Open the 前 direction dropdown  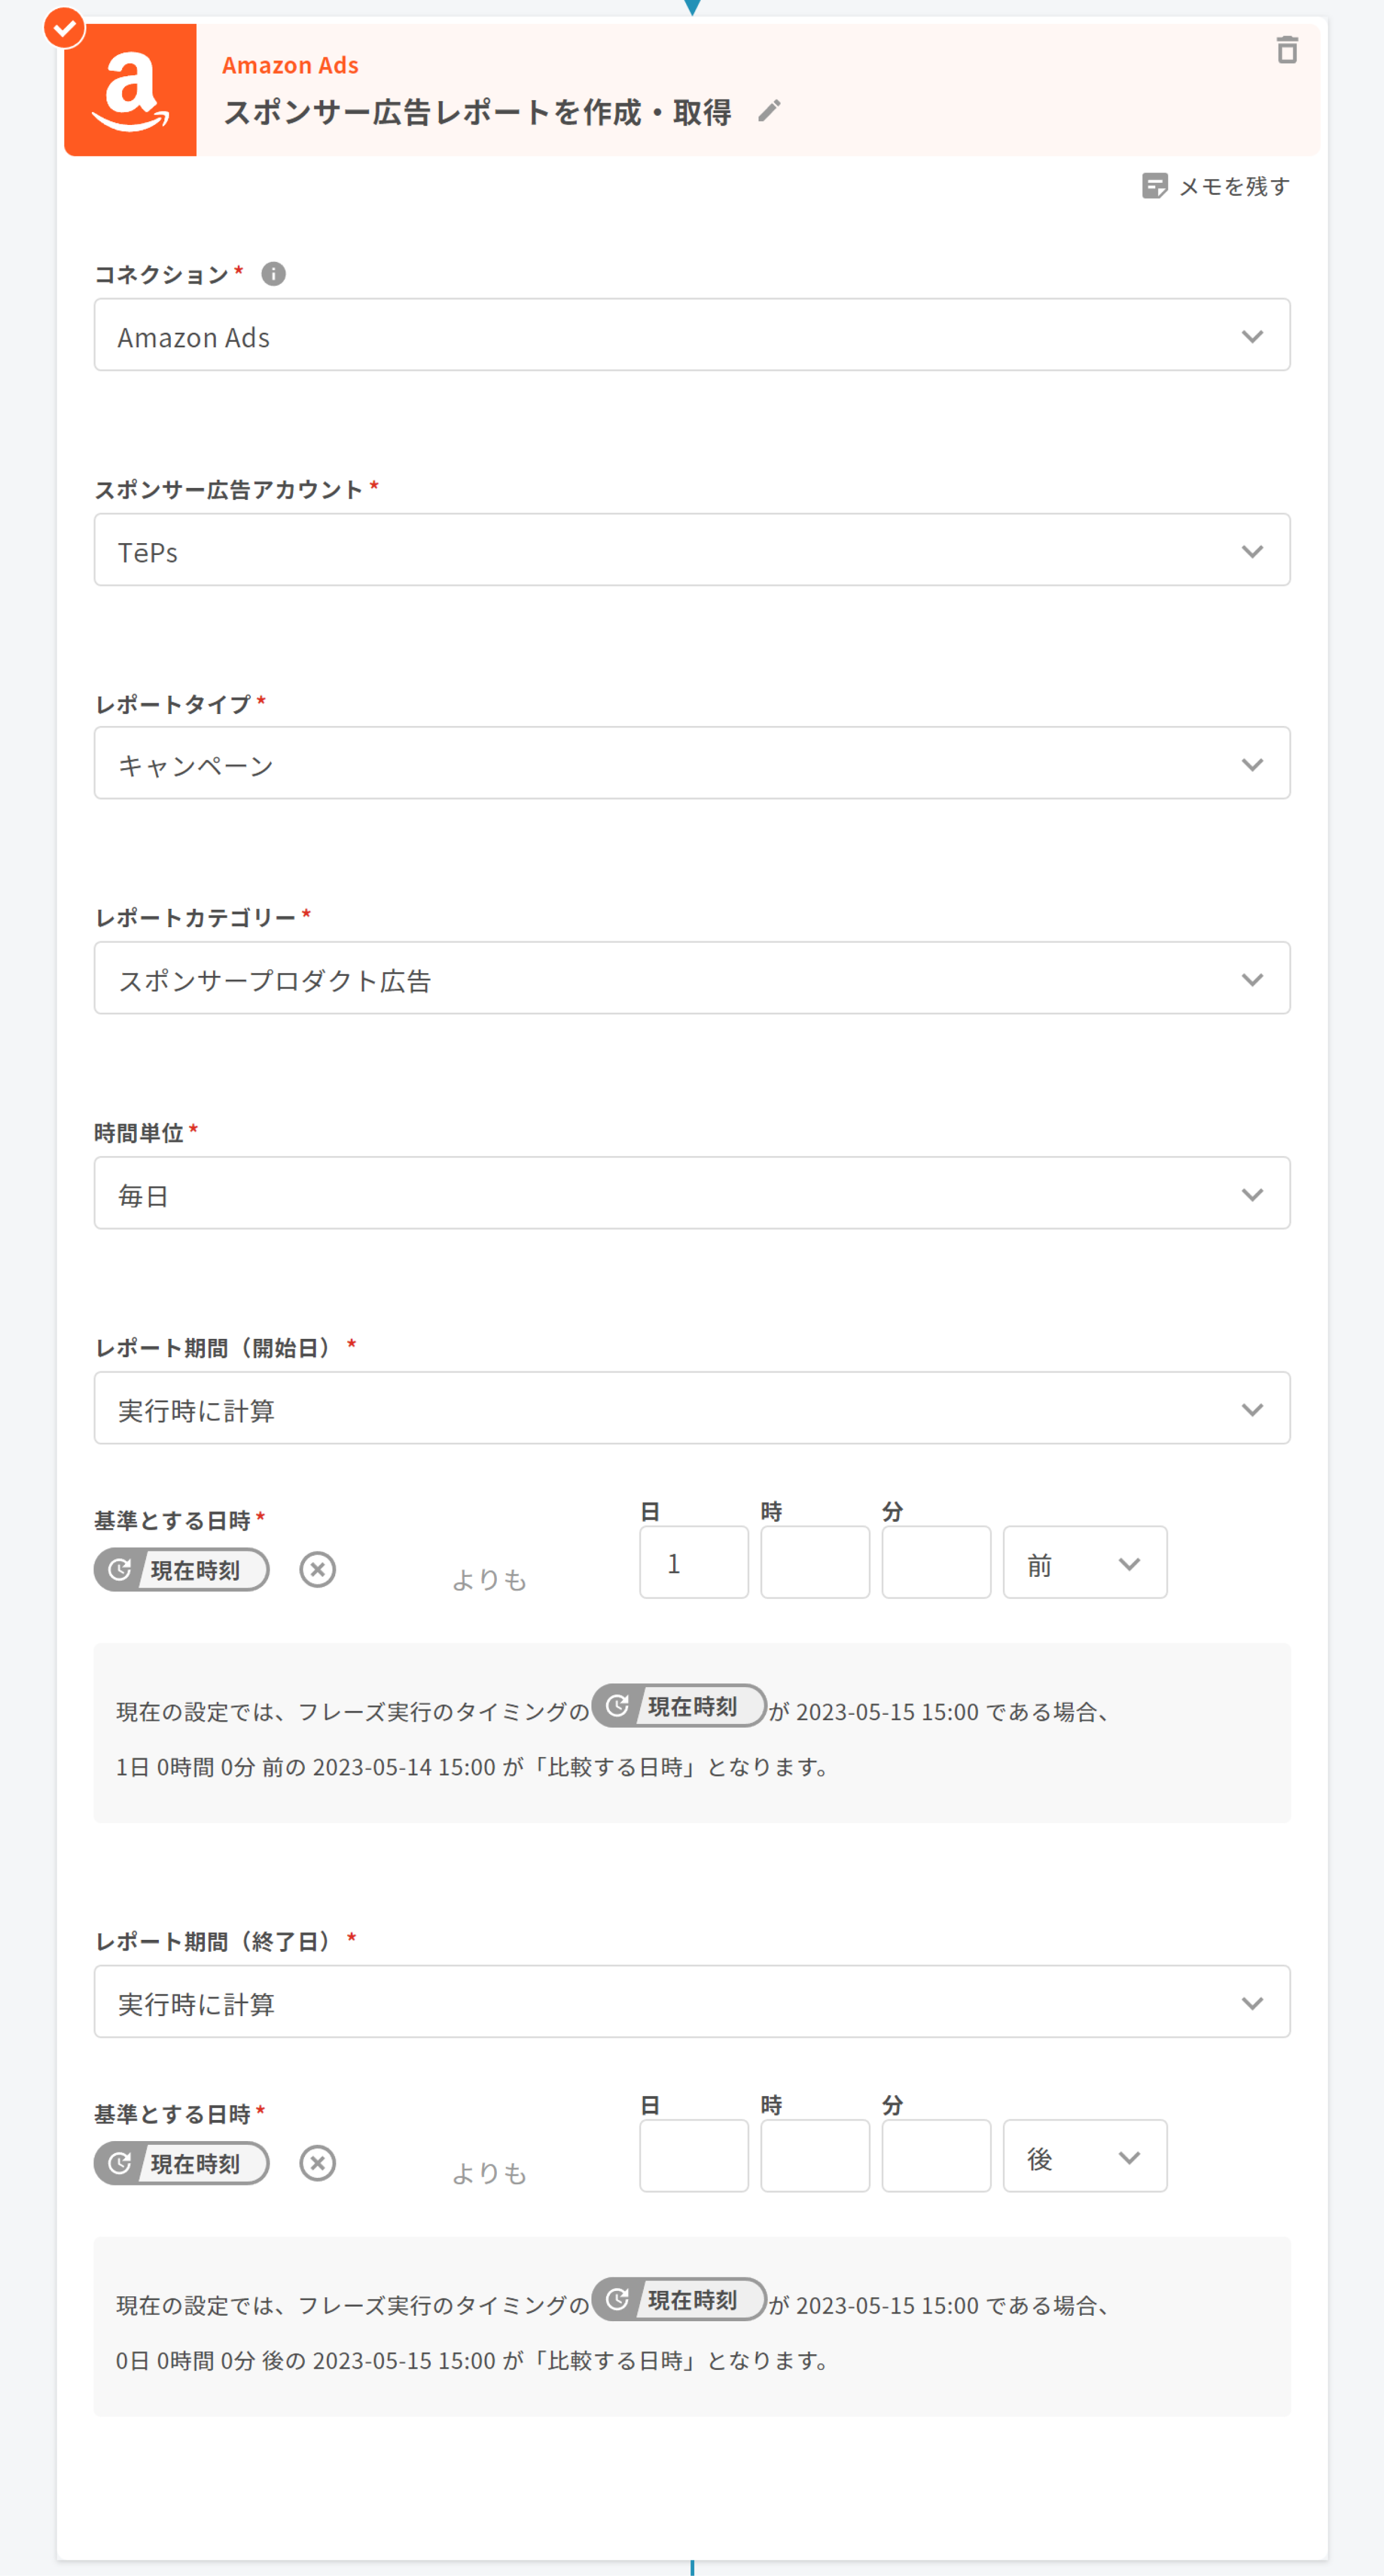[1084, 1562]
